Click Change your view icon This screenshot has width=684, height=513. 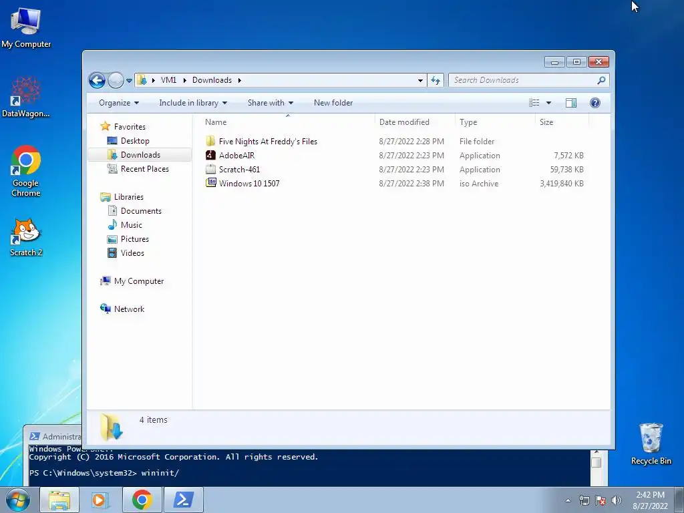(534, 103)
